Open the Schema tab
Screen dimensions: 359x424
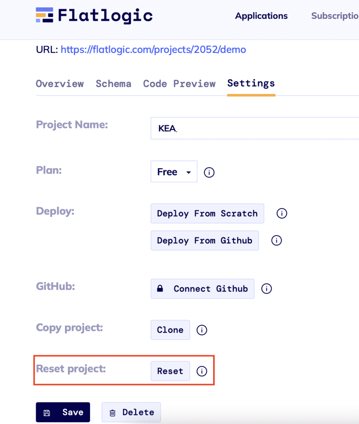(x=114, y=84)
